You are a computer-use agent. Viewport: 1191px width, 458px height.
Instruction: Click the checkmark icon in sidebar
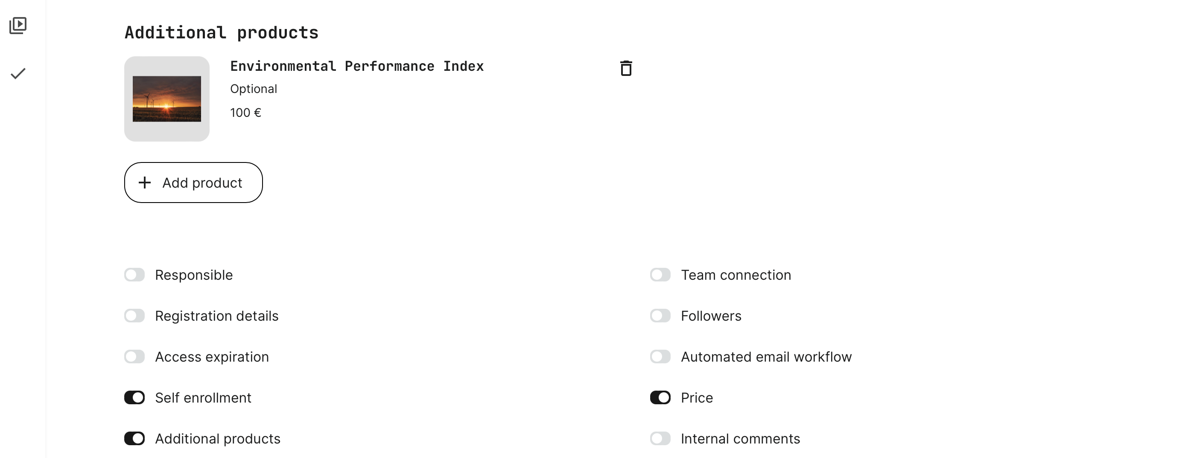(18, 73)
